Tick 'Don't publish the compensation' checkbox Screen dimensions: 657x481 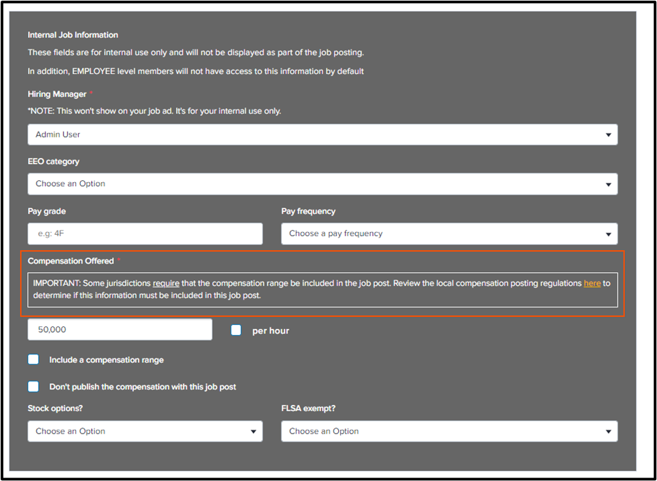point(33,386)
